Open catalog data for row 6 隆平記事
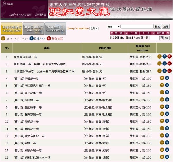Viewport: 173px width, 162px height. (x=167, y=92)
